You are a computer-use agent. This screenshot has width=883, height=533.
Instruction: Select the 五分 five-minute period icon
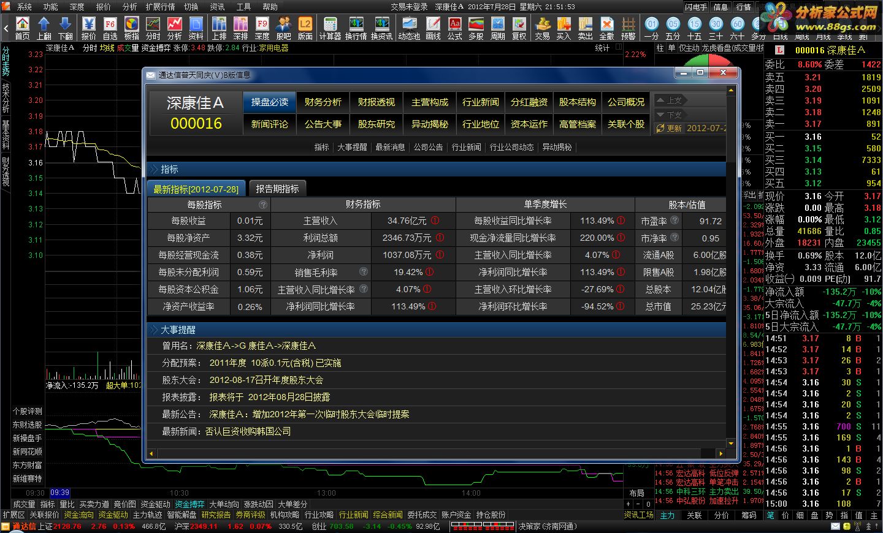point(673,28)
